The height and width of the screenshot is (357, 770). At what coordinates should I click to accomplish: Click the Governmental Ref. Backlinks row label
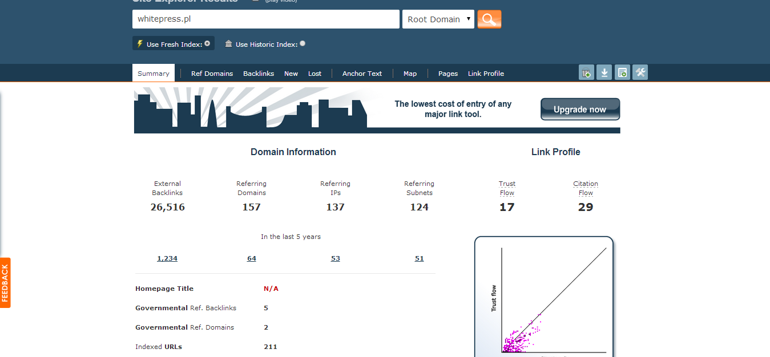click(186, 308)
